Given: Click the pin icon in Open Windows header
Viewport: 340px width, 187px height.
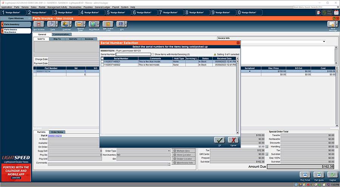Looking at the screenshot, I should (30, 18).
